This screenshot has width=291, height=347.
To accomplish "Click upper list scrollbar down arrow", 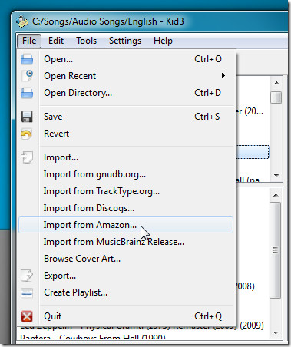I will pyautogui.click(x=276, y=176).
